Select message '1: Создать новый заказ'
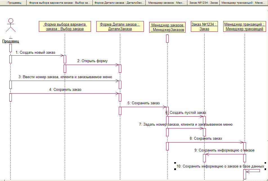This screenshot has height=181, width=268. pyautogui.click(x=35, y=52)
